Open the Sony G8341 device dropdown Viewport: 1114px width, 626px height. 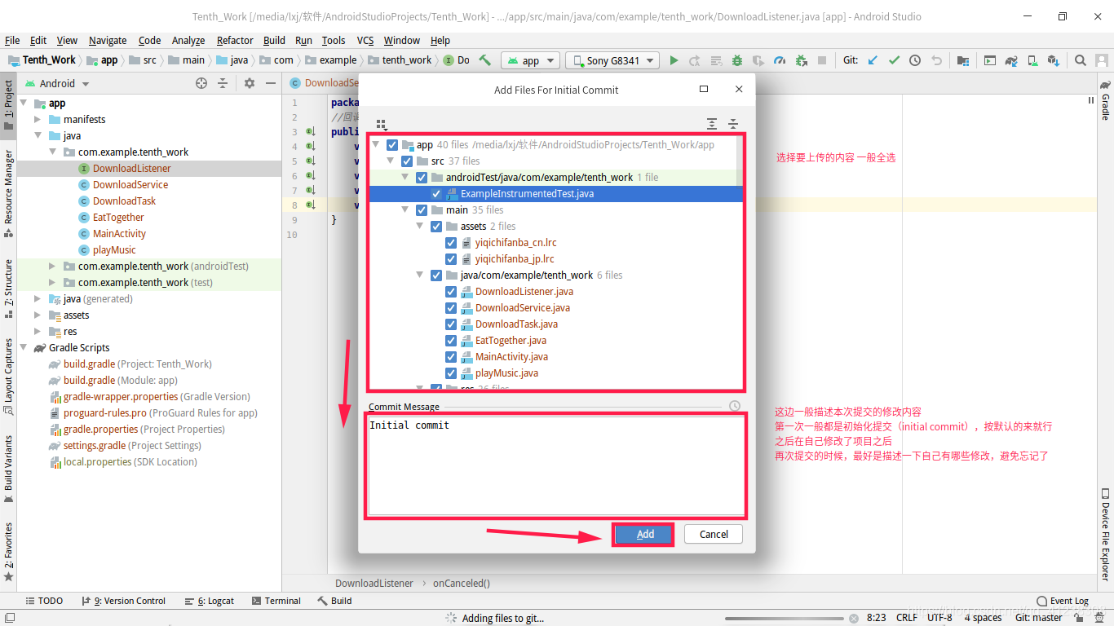(x=612, y=60)
